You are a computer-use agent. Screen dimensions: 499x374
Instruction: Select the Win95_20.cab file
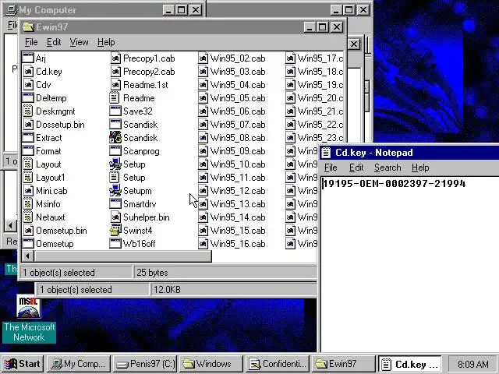coord(314,98)
